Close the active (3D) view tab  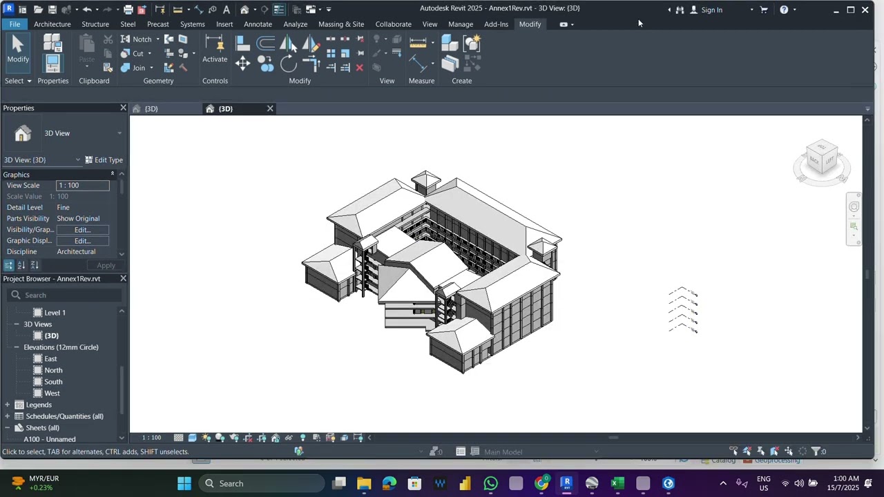tap(270, 108)
